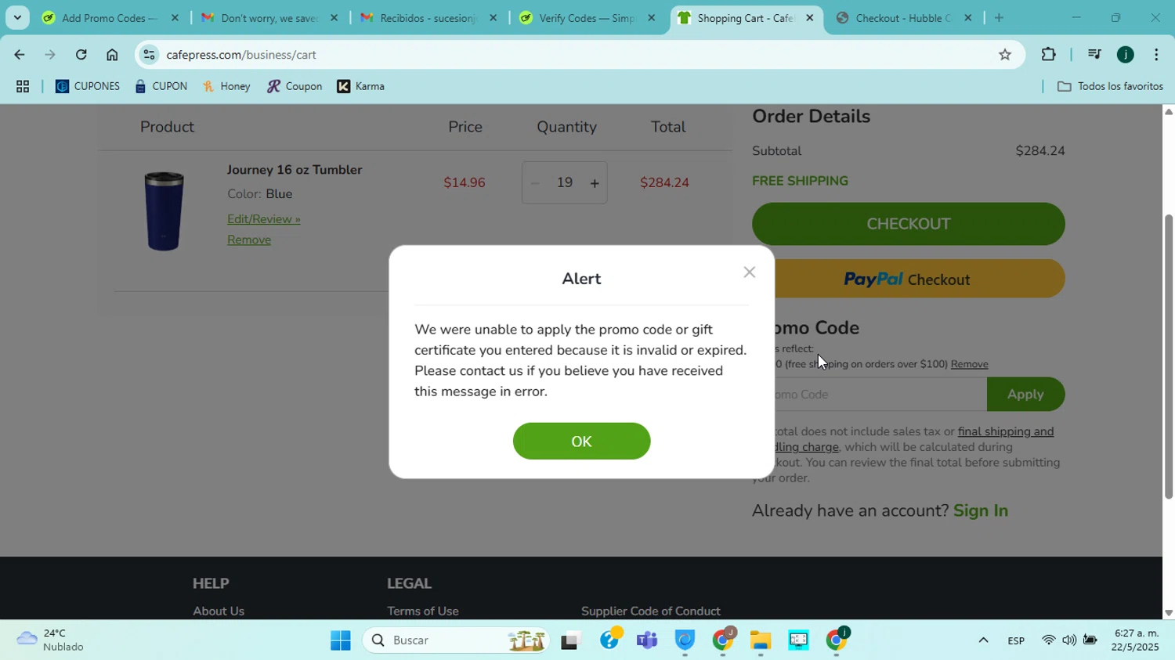Open Chrome three-dot menu
This screenshot has width=1175, height=660.
tap(1156, 55)
